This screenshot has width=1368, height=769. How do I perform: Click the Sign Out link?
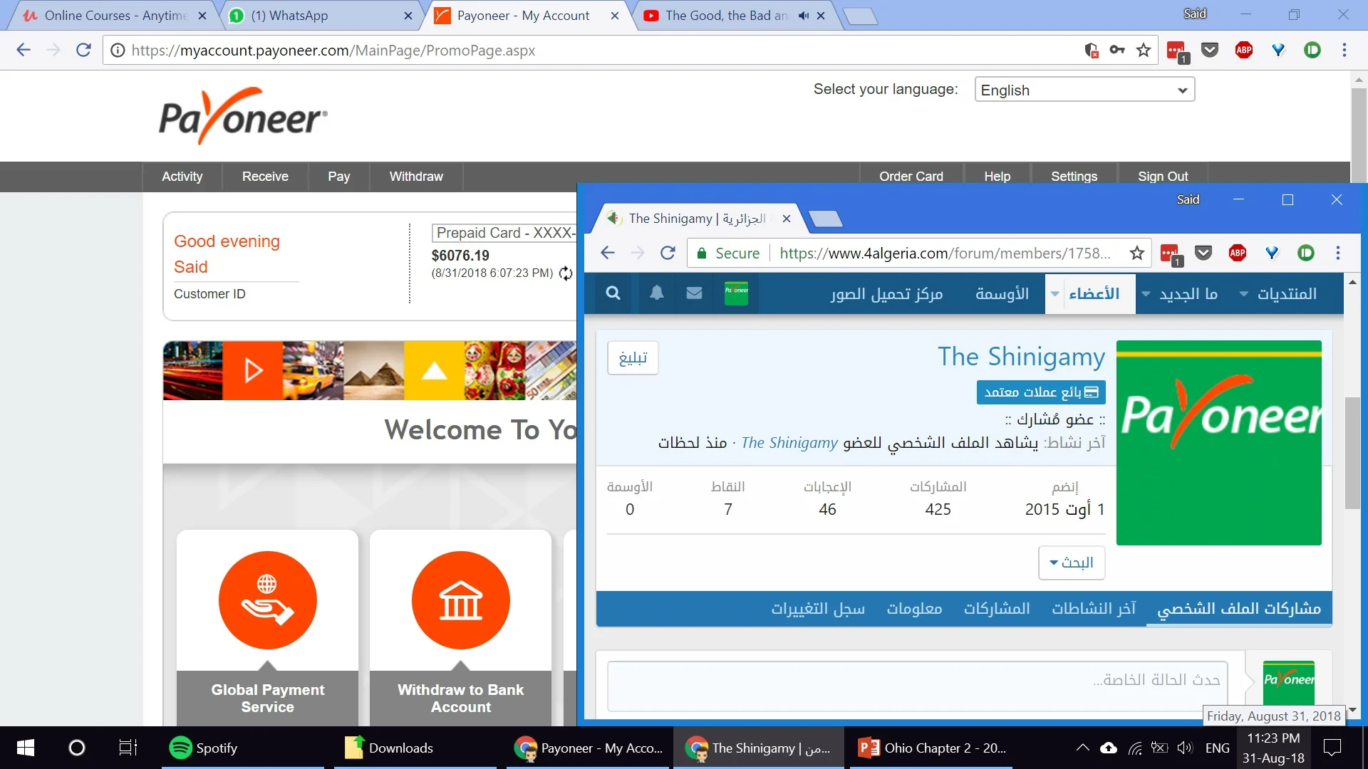click(1162, 177)
